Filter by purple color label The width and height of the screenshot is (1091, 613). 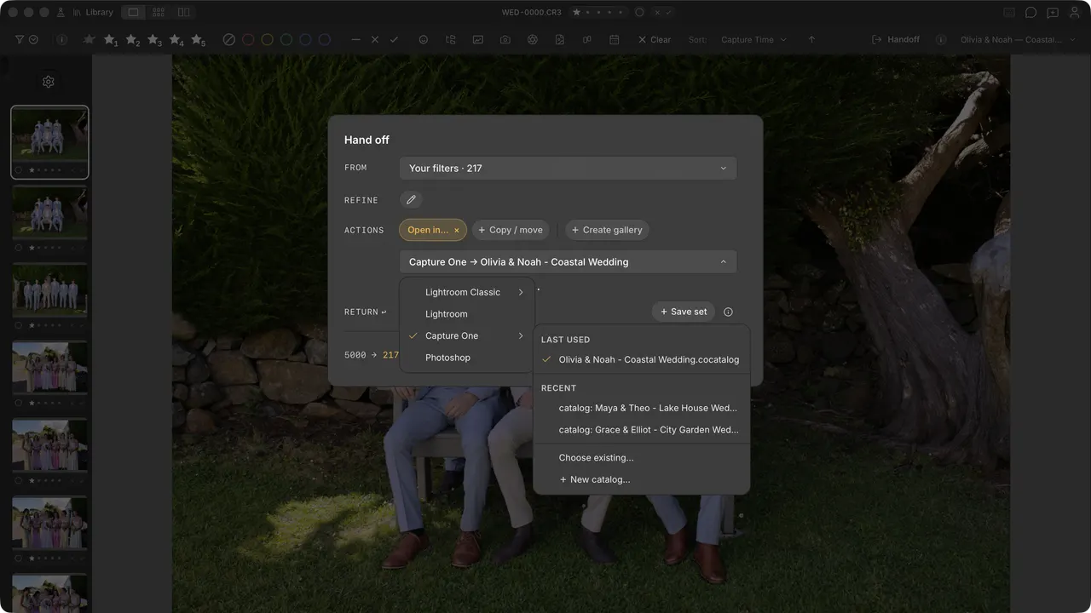[325, 40]
